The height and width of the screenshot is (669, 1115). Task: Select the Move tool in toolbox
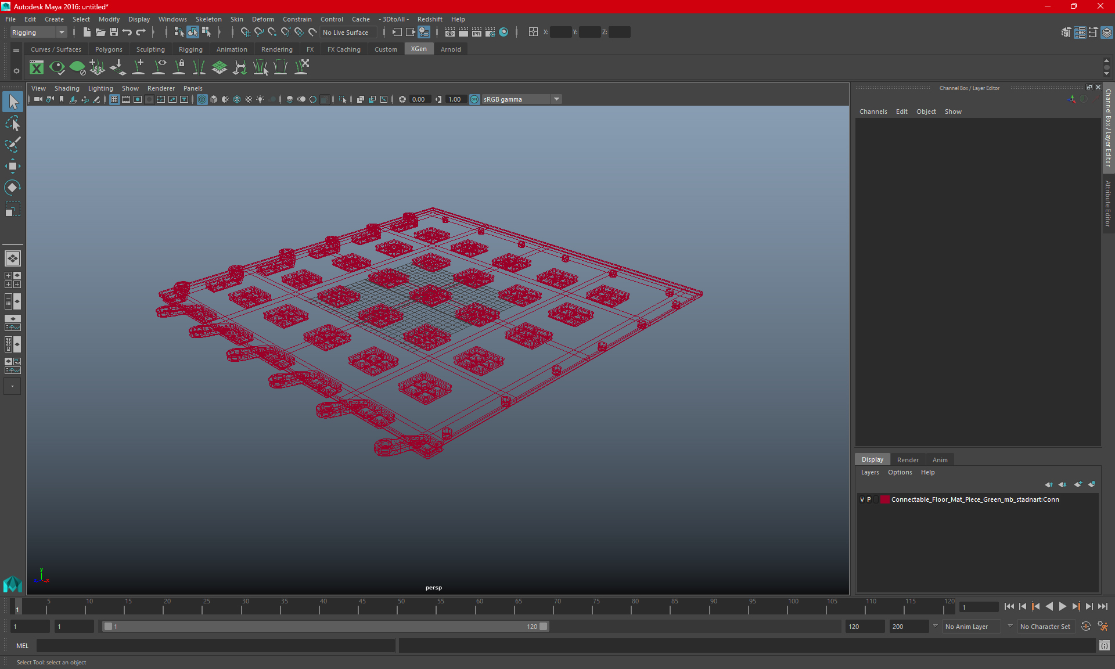[x=12, y=166]
